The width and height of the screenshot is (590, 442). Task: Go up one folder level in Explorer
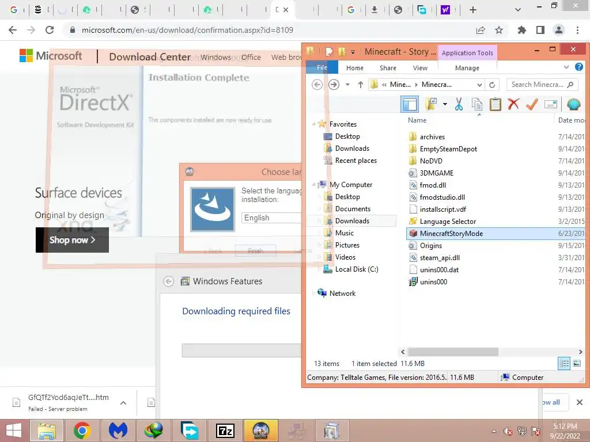[x=361, y=85]
